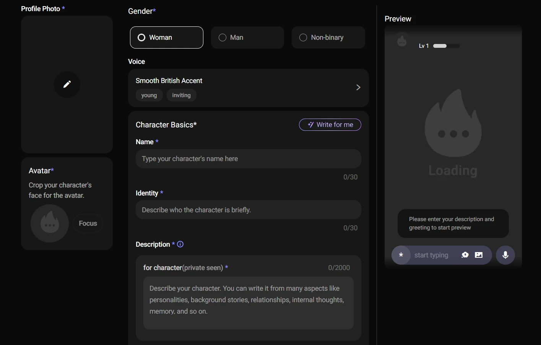Click the asterisk button in chat input

[x=401, y=255]
